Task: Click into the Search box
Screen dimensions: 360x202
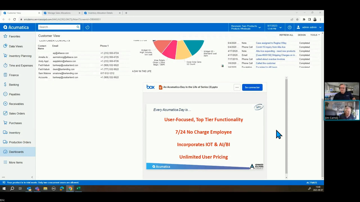Action: click(57, 27)
